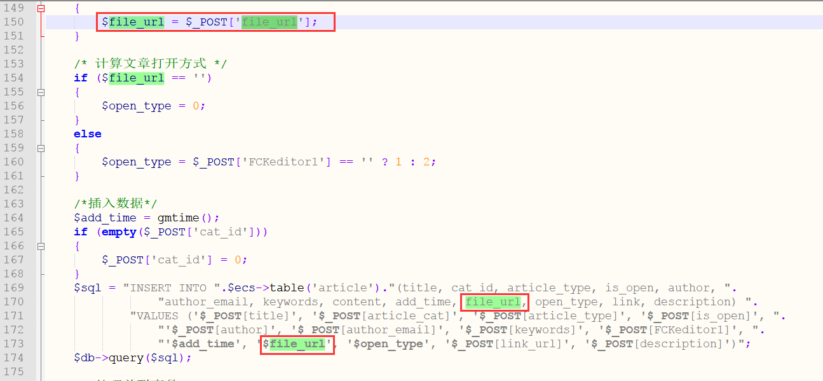Viewport: 823px width, 381px height.
Task: Select line number 153 in the gutter
Action: 13,64
